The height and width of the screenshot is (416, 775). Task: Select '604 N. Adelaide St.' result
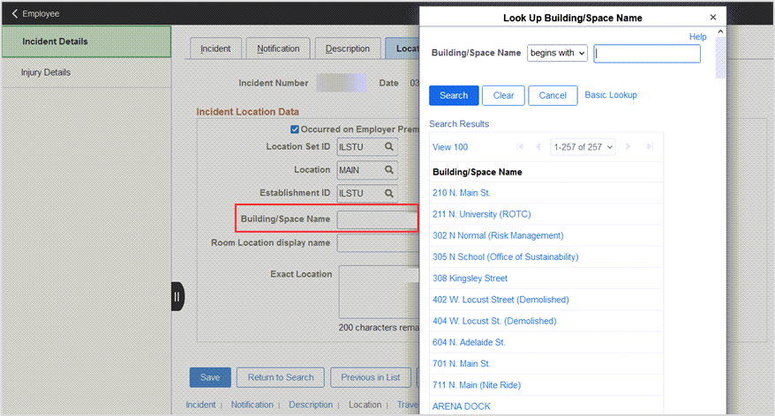point(469,342)
